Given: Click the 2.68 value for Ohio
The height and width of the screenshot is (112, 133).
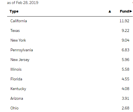Looking at the screenshot, I should click(126, 108).
